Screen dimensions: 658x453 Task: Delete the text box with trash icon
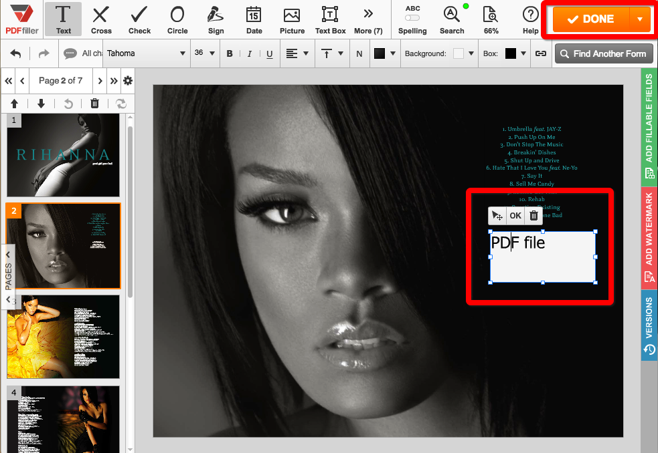click(x=533, y=216)
